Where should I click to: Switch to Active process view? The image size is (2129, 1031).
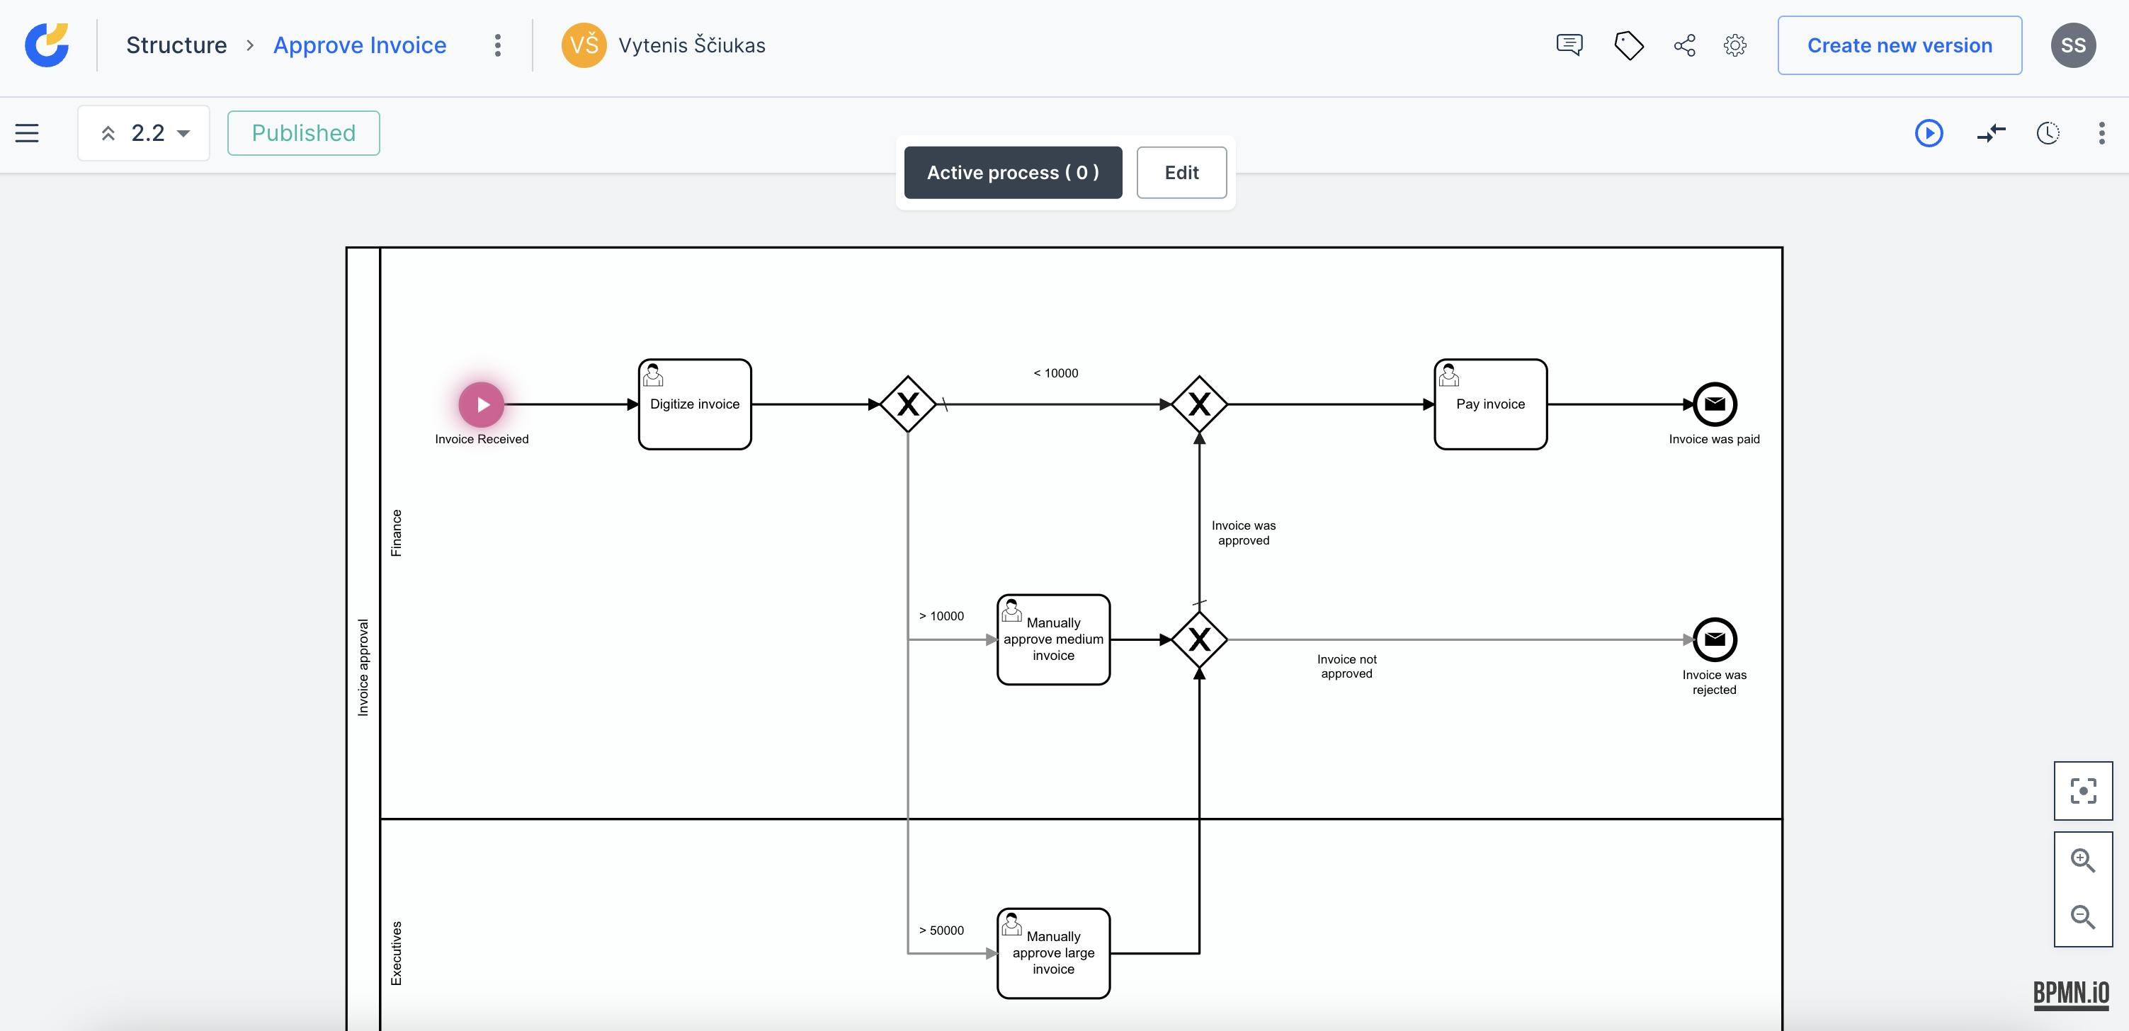[x=1012, y=173]
